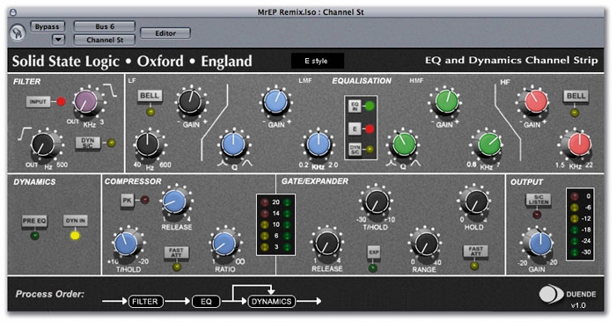Toggle the filter DYN S/C button
This screenshot has width=616, height=322.
coord(87,143)
